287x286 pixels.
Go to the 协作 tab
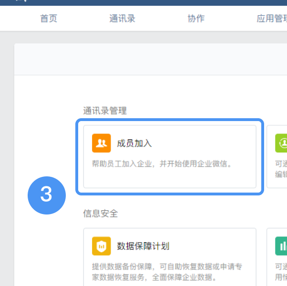[196, 19]
